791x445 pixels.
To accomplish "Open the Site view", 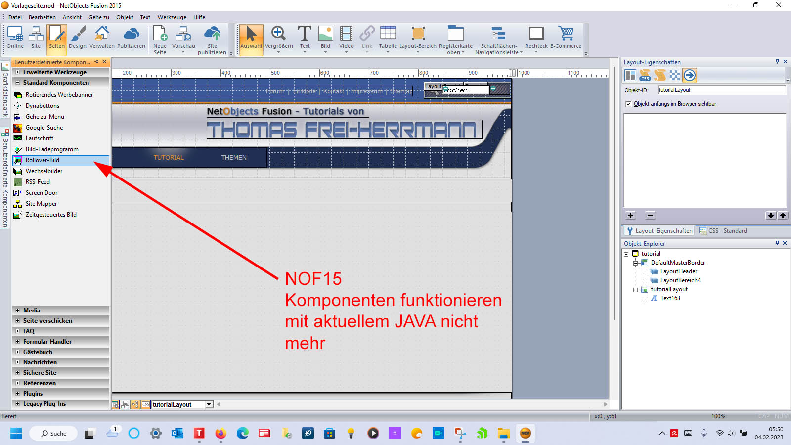I will point(36,38).
